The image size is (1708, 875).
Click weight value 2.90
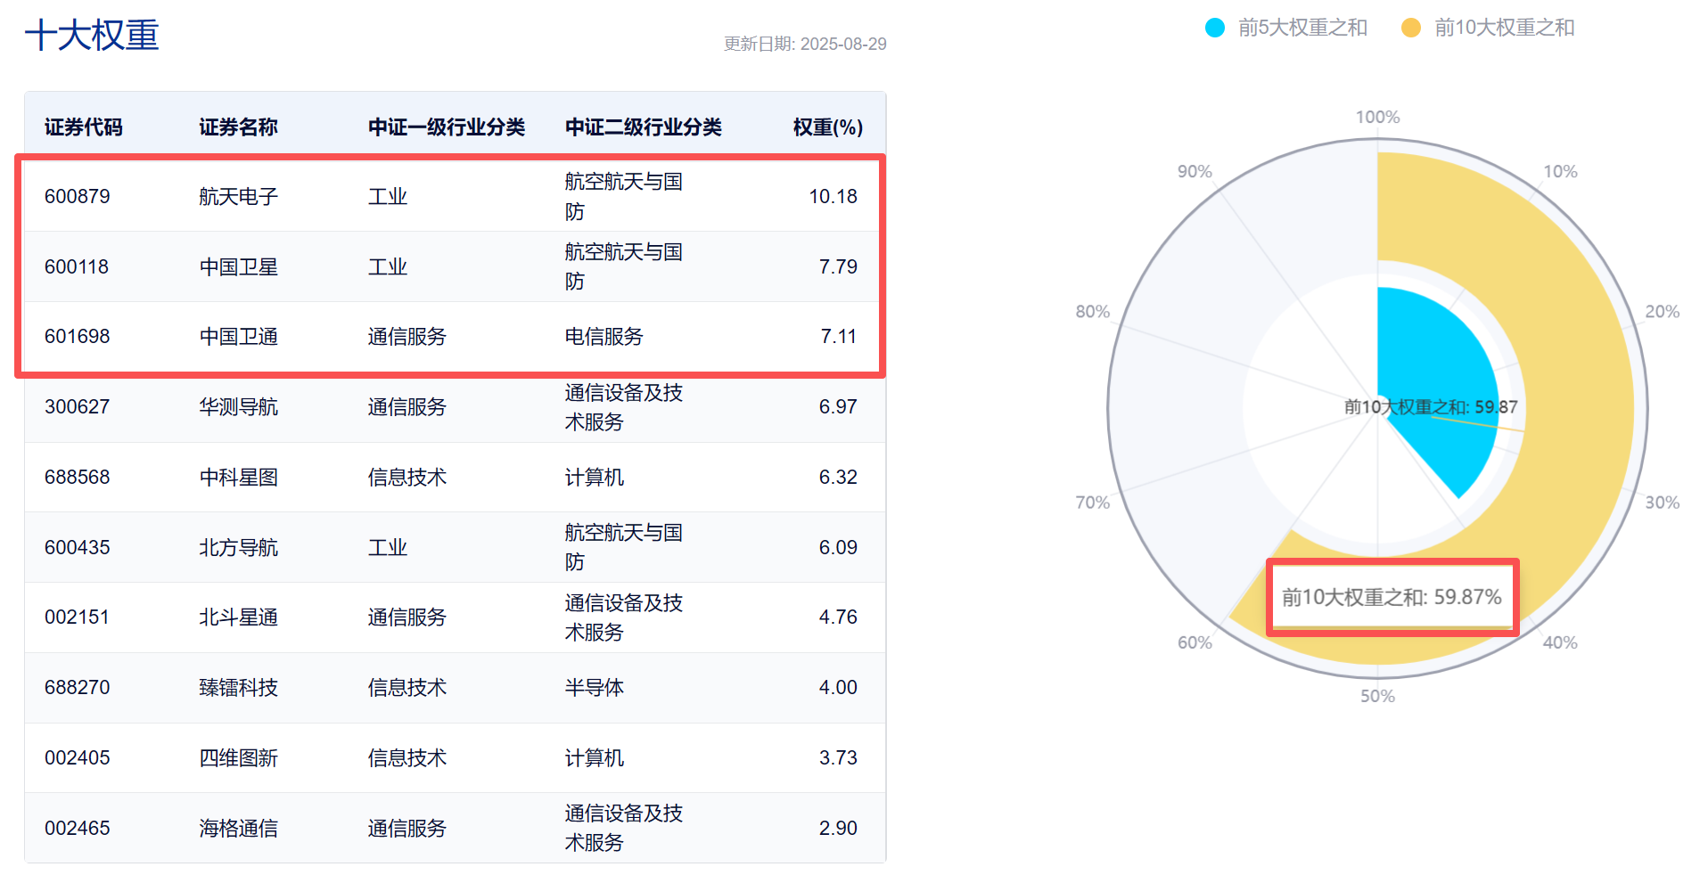pyautogui.click(x=838, y=828)
